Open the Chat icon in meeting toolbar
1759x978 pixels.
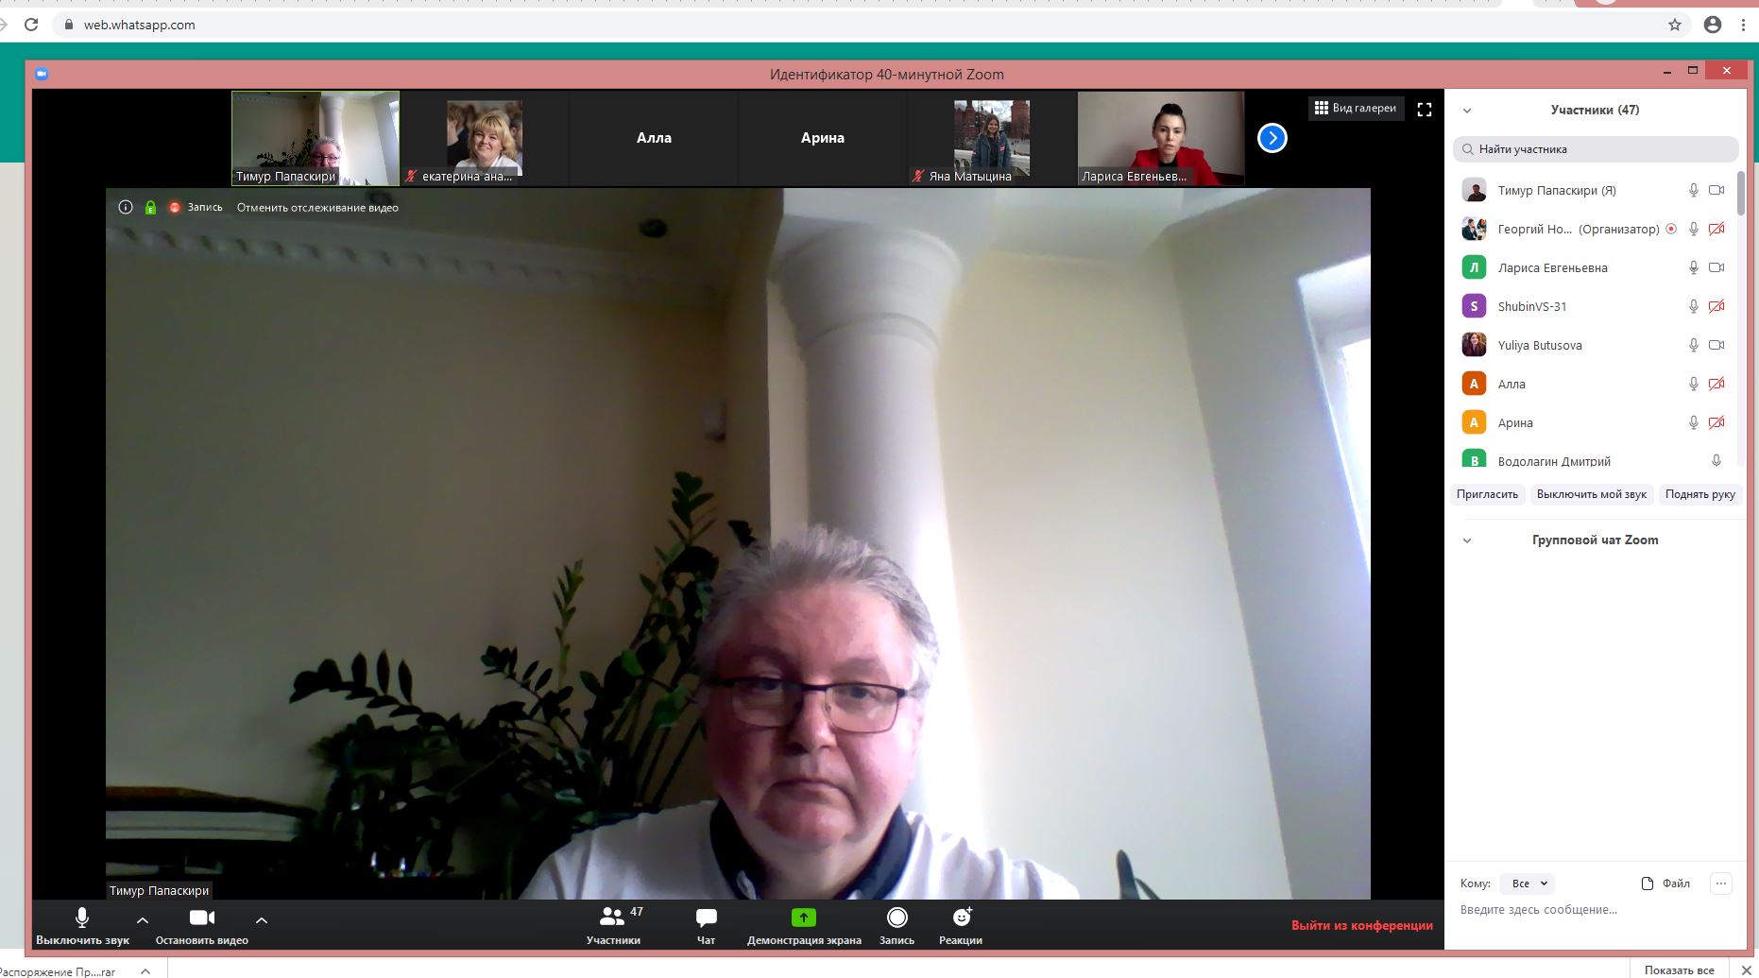(706, 918)
